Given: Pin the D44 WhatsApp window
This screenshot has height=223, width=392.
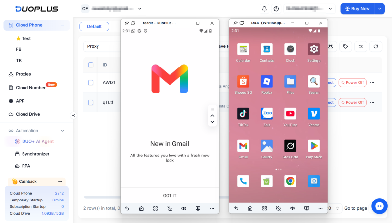Looking at the screenshot, I should pos(235,23).
